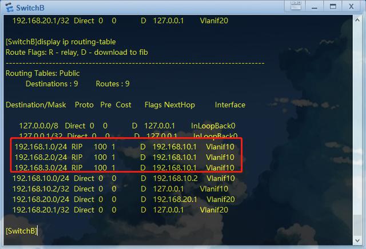Click the 'Routing Tables: Public' text
The height and width of the screenshot is (249, 366).
42,73
